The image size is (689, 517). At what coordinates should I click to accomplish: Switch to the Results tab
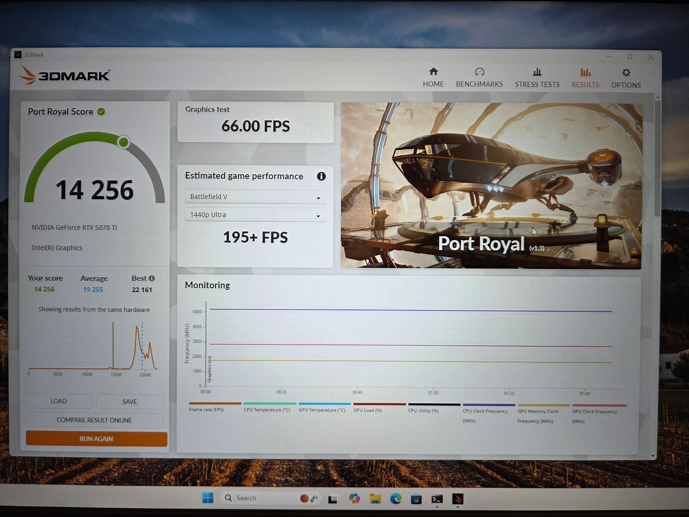click(x=585, y=78)
